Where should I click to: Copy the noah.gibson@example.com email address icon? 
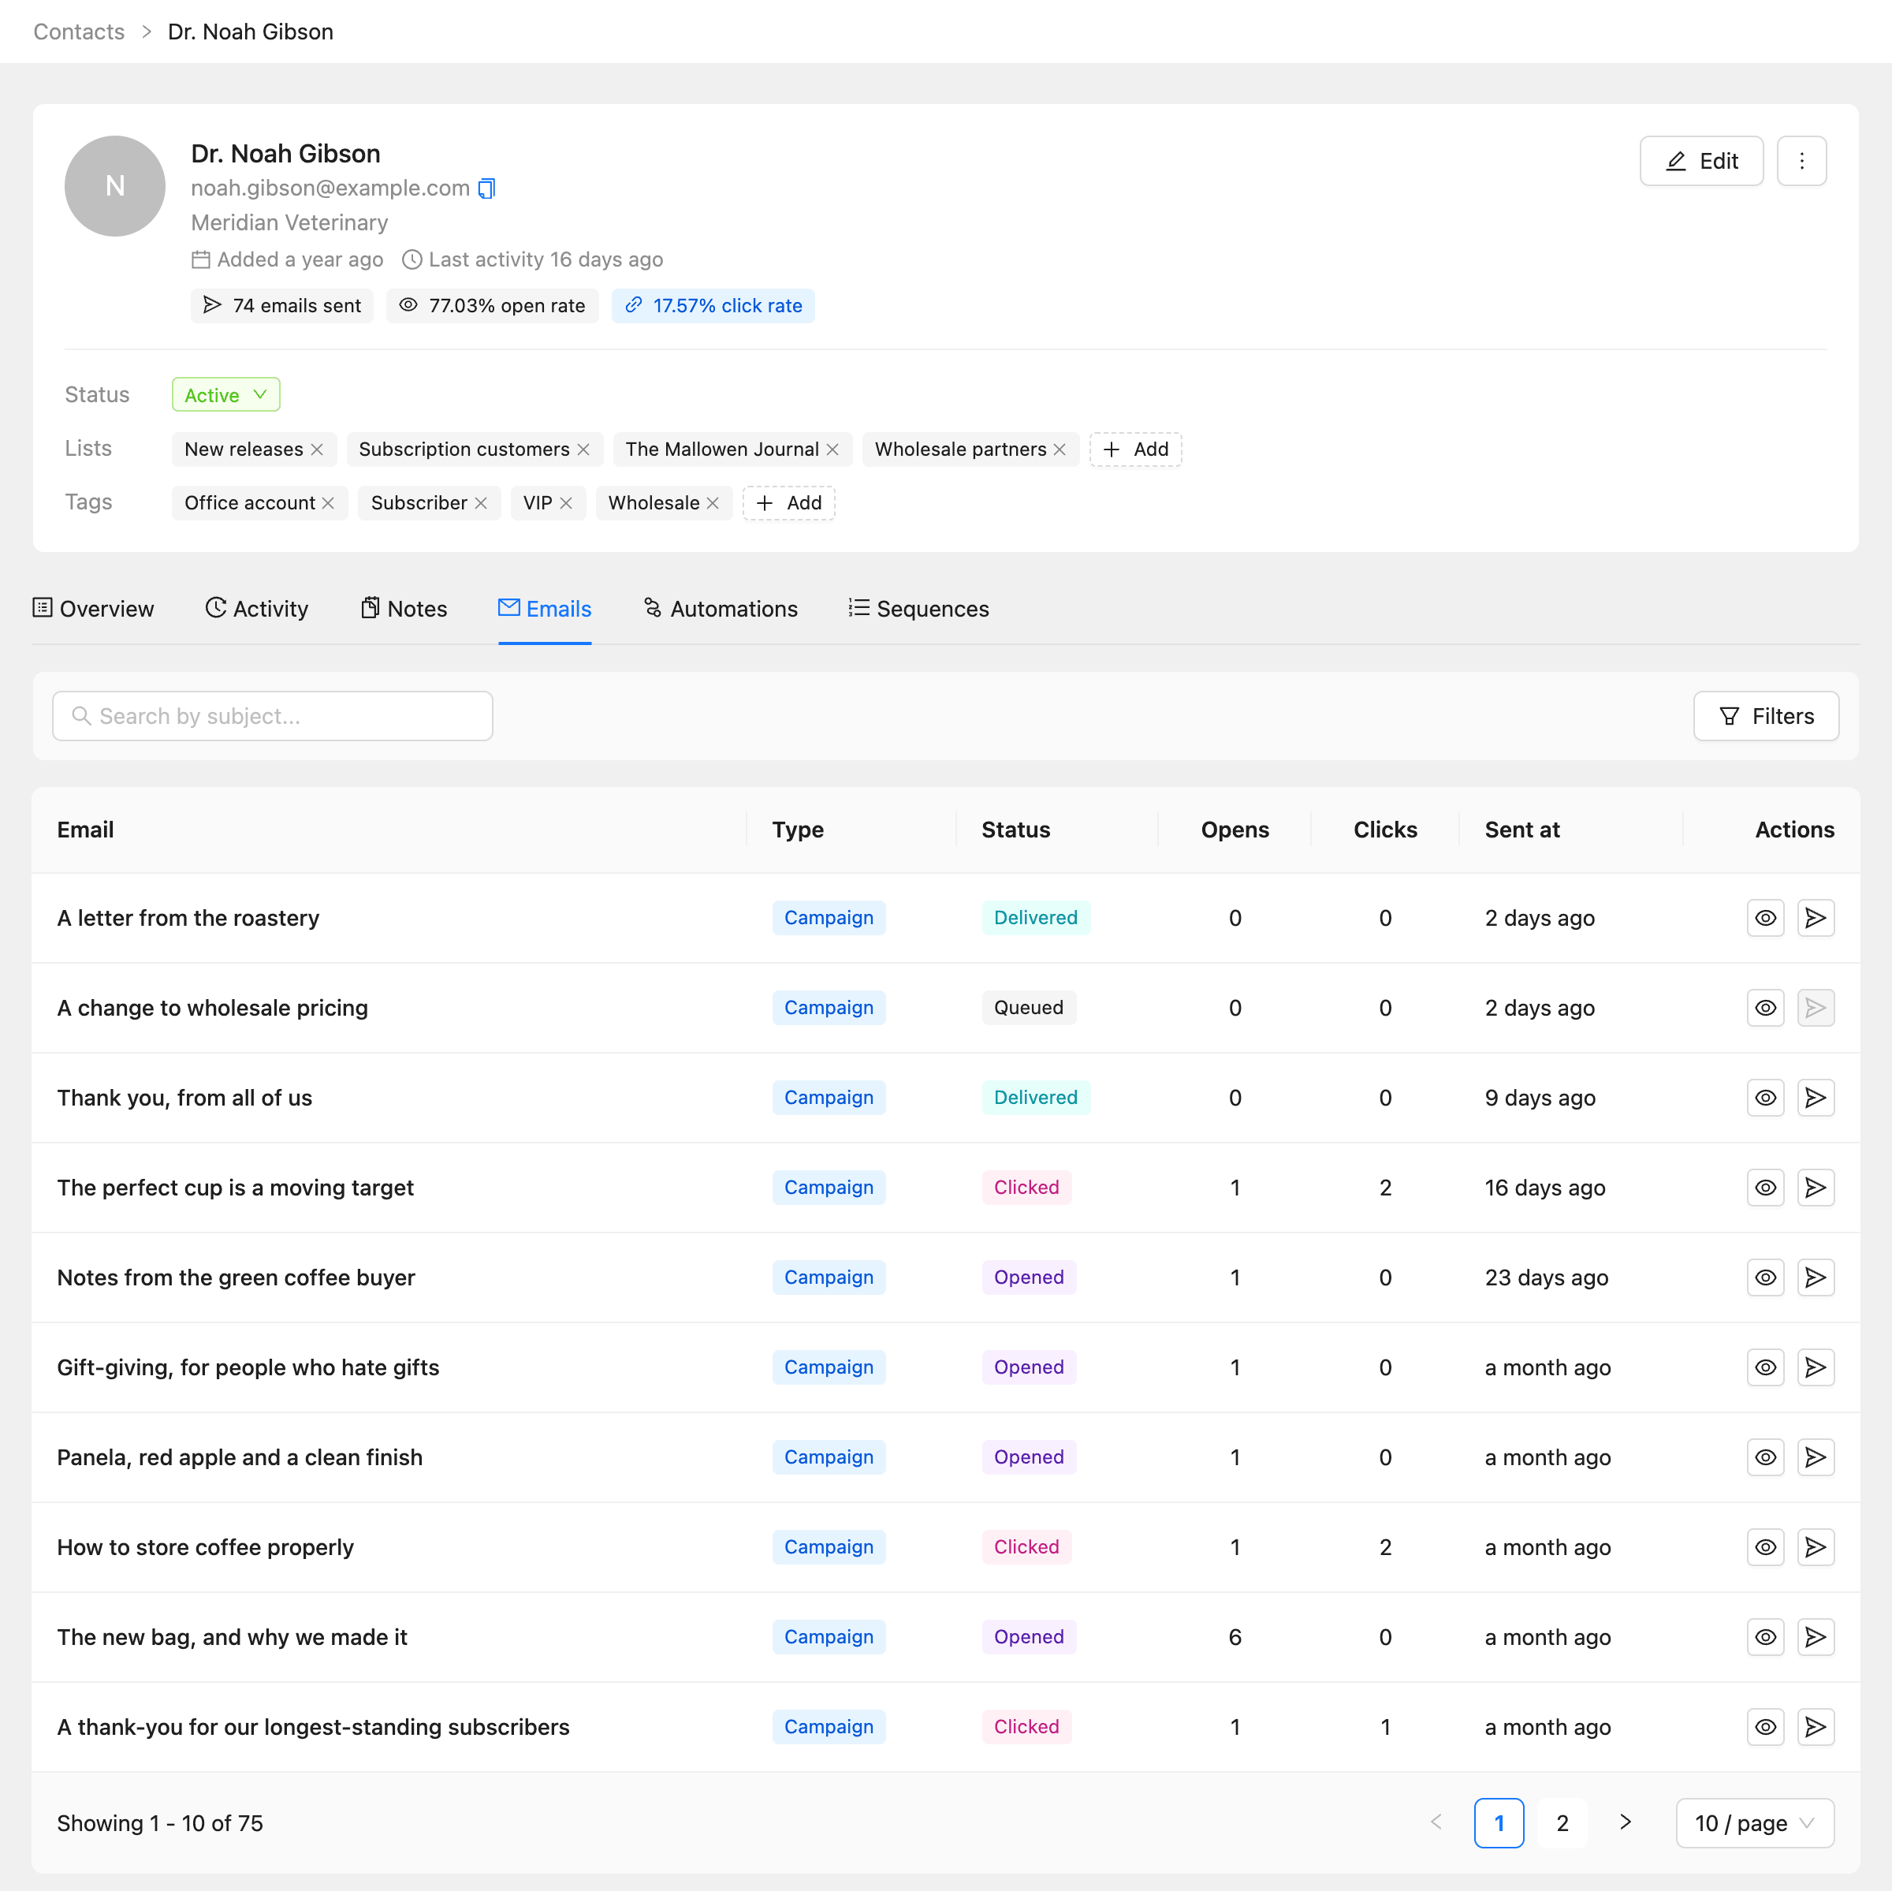click(x=486, y=188)
